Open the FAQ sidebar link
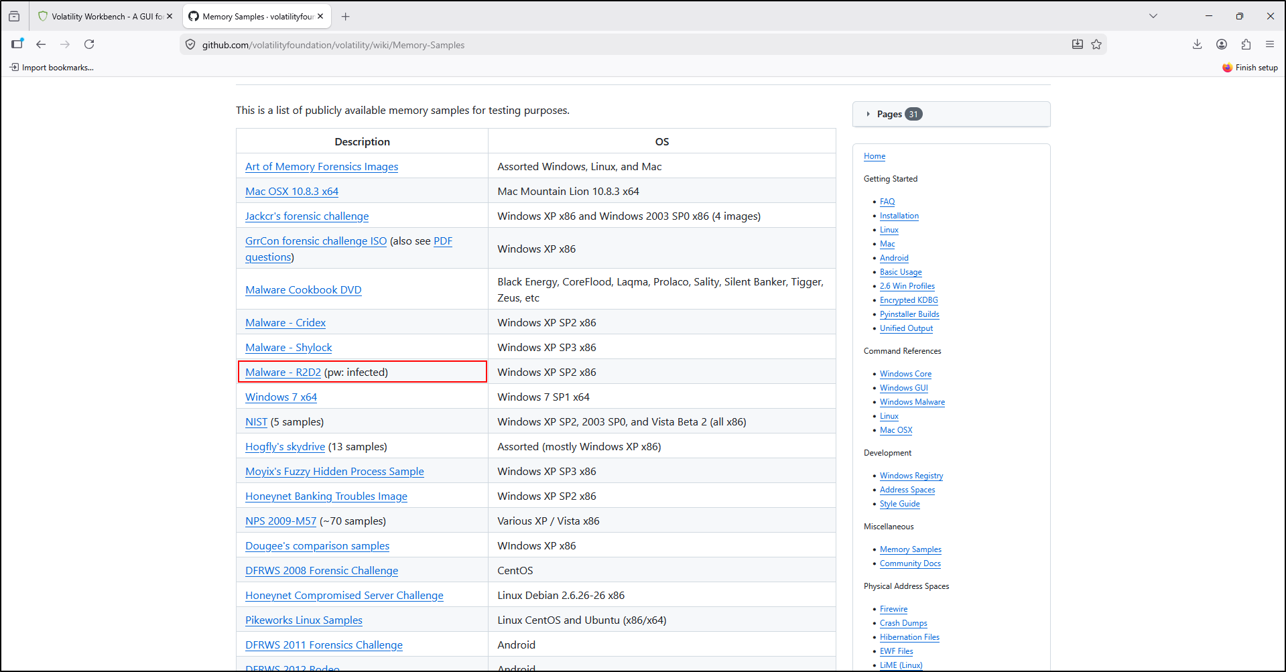 tap(887, 202)
